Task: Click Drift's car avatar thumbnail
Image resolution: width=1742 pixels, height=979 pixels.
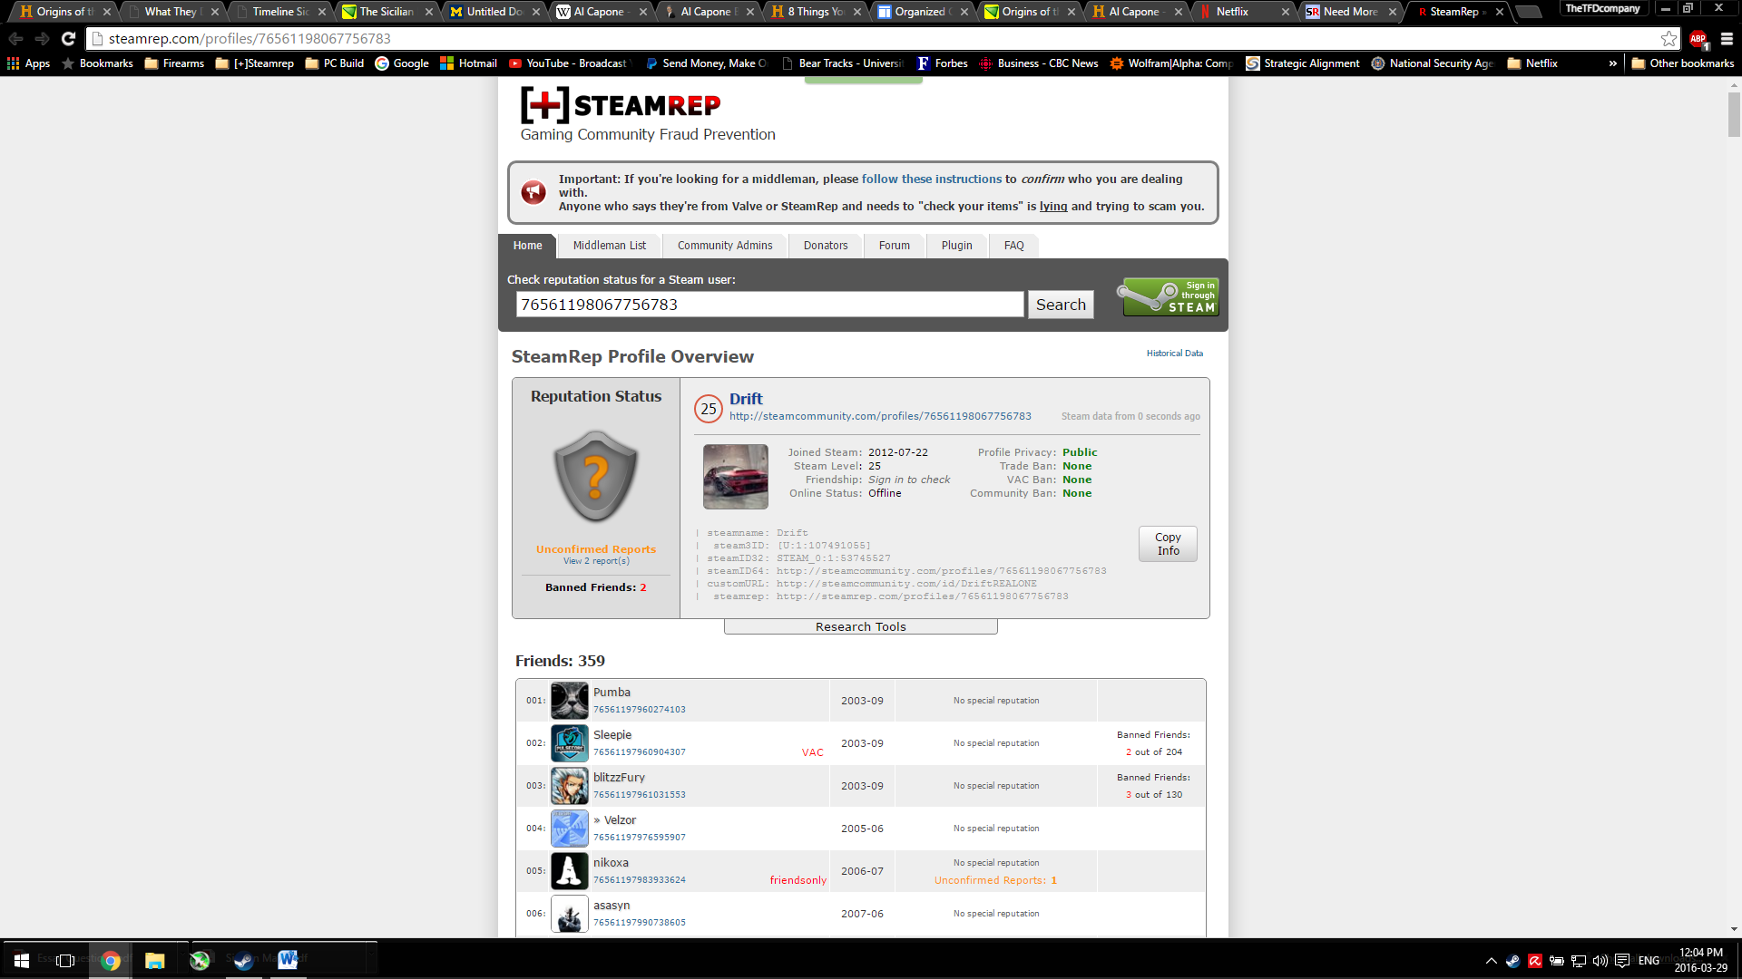Action: pos(735,476)
